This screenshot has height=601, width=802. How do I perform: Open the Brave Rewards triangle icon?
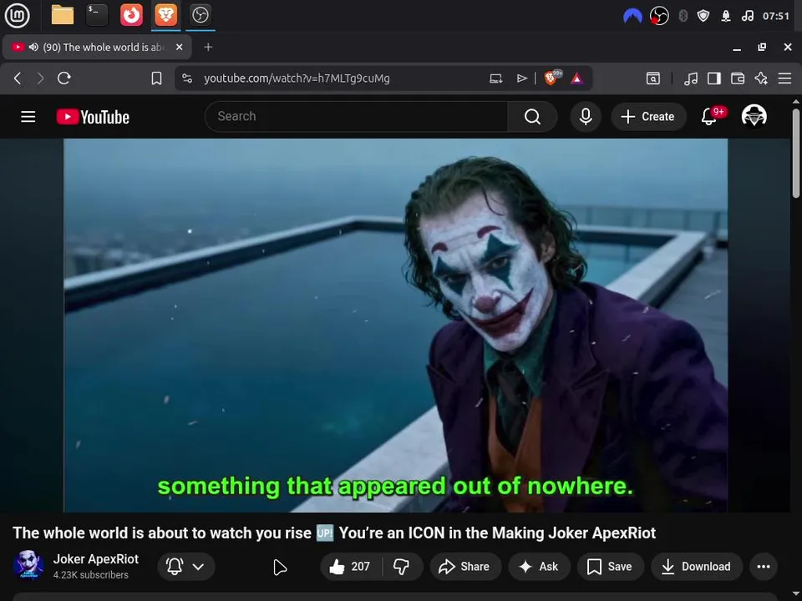tap(576, 78)
